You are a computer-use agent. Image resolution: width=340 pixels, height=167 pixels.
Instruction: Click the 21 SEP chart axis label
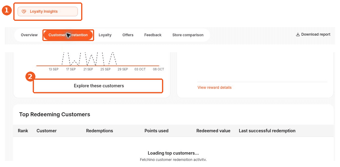pos(88,69)
